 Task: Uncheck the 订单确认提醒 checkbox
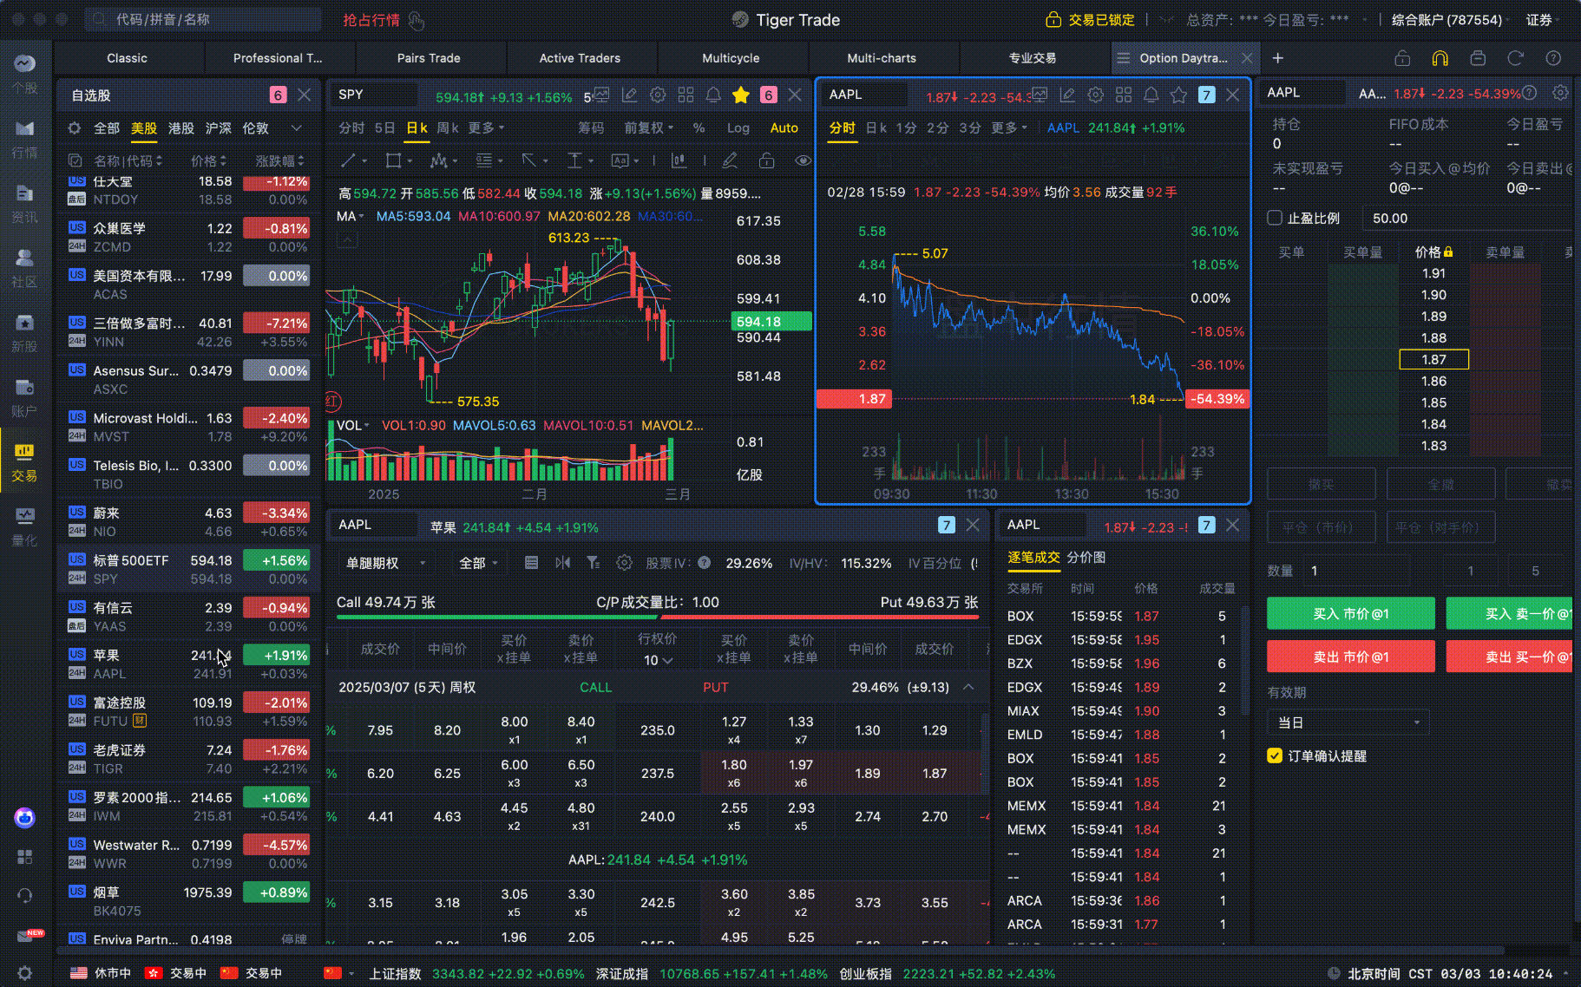[x=1275, y=755]
